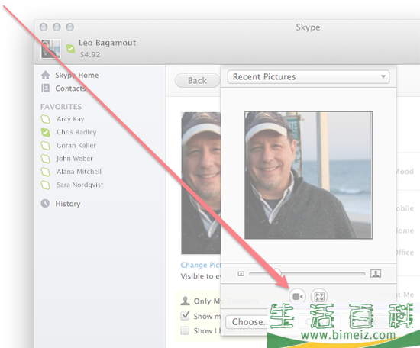The image size is (420, 348).
Task: Open the History section
Action: click(x=68, y=204)
